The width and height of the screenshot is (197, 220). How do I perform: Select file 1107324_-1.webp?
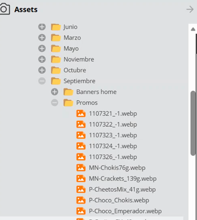[113, 146]
